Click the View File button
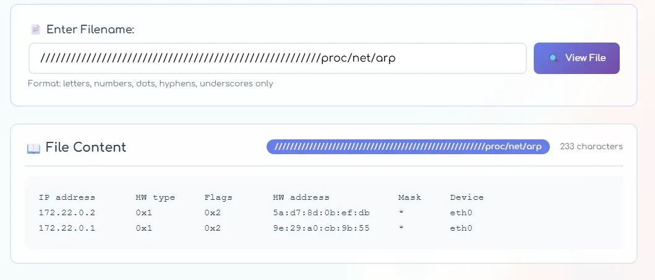 pos(576,59)
